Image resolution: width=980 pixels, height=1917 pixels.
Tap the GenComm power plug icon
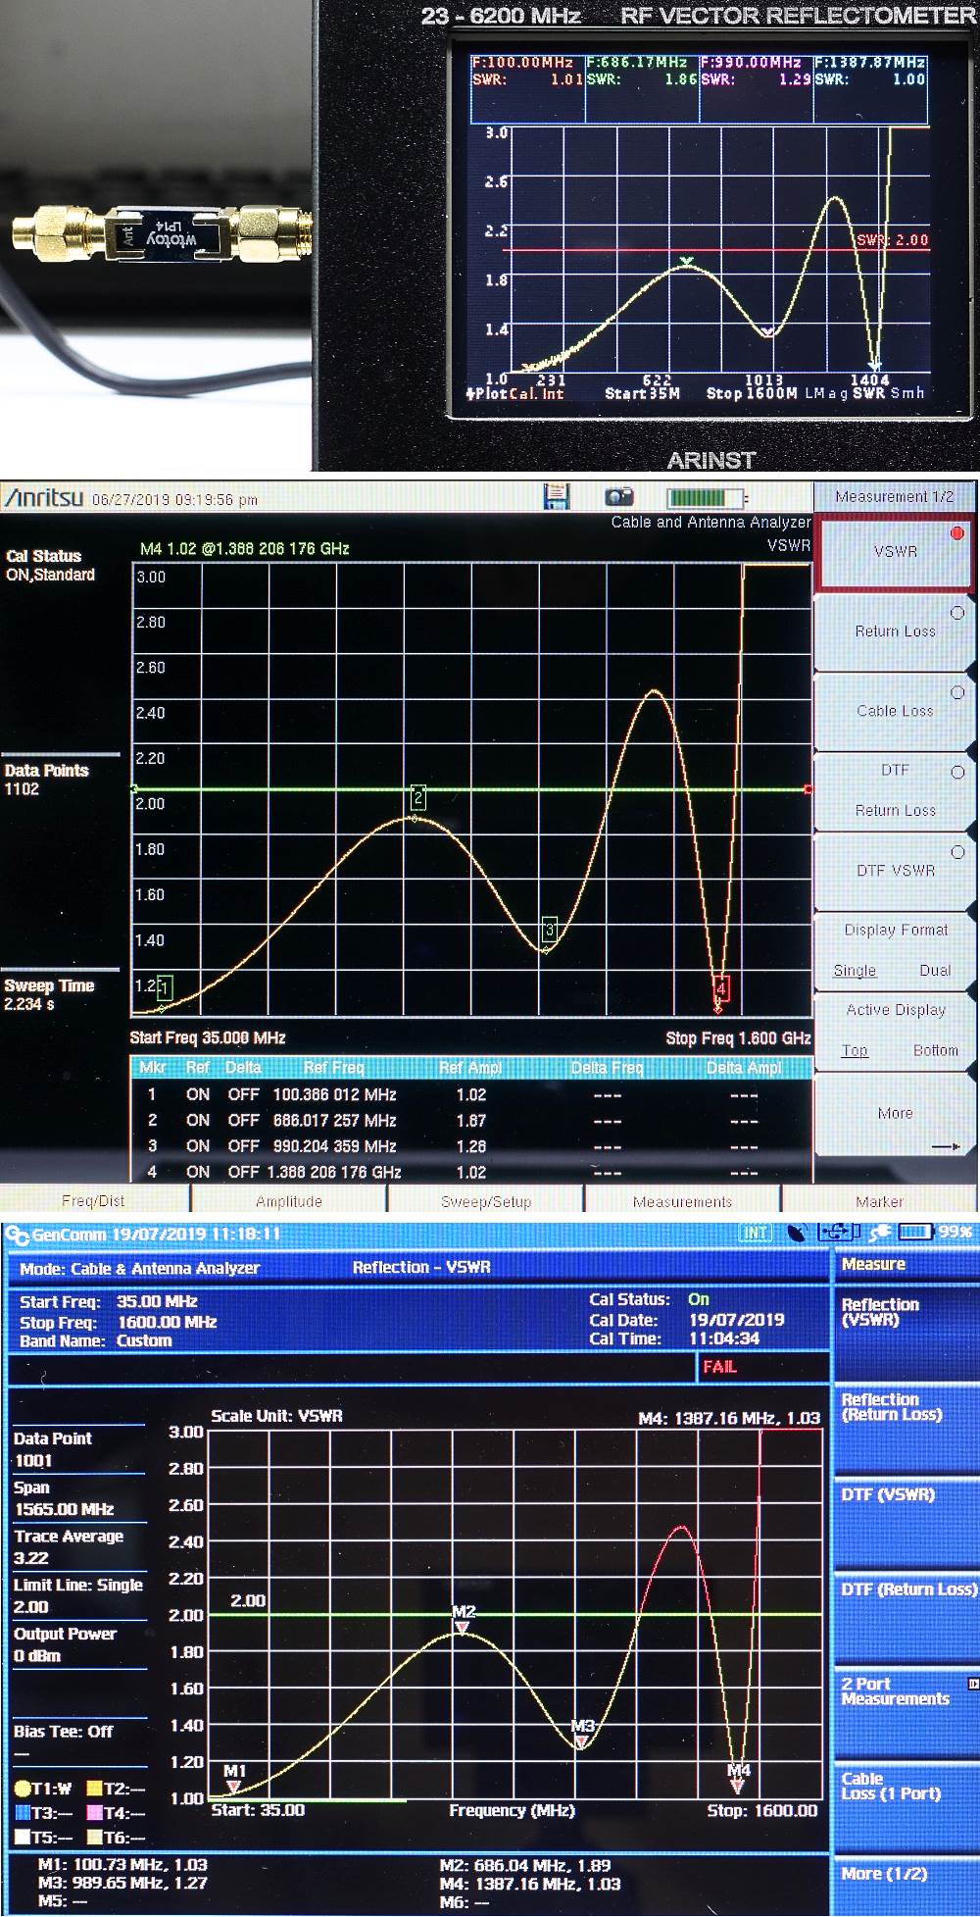[x=879, y=1233]
